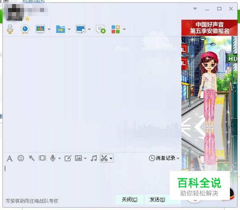The width and height of the screenshot is (240, 210).
Task: Open the magic emoticon wand icon
Action: coord(32,158)
